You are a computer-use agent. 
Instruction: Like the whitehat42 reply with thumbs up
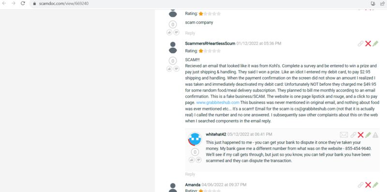[192, 160]
